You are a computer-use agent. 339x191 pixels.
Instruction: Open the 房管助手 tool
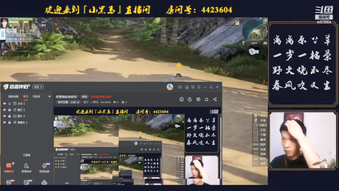[x=26, y=168]
